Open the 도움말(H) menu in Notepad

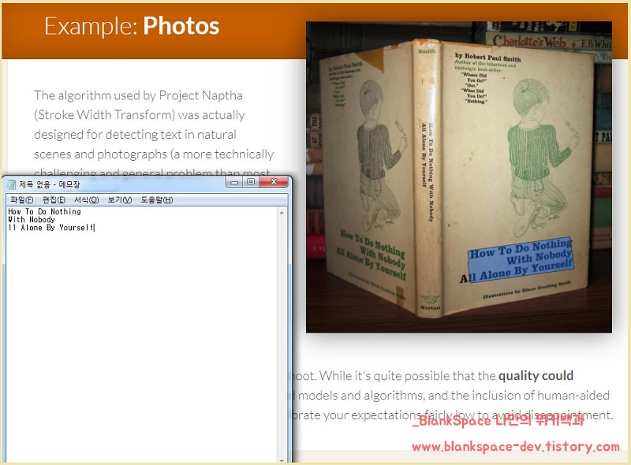(x=156, y=200)
